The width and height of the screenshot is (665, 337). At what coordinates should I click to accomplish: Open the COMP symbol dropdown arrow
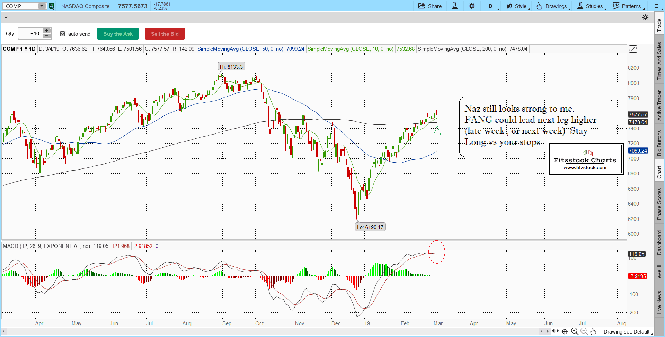click(x=42, y=6)
